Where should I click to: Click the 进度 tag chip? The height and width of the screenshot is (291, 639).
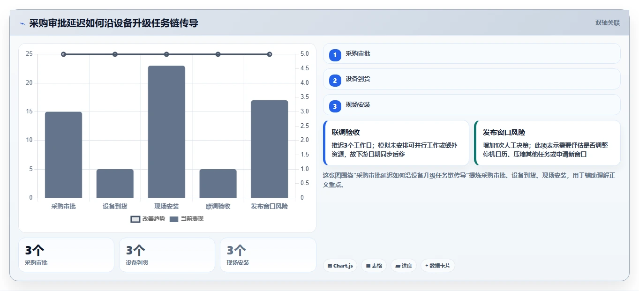pyautogui.click(x=404, y=266)
